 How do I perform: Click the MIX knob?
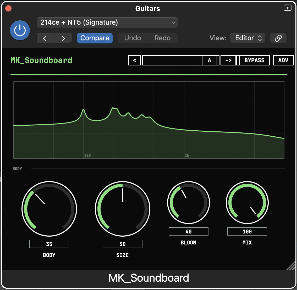247,203
